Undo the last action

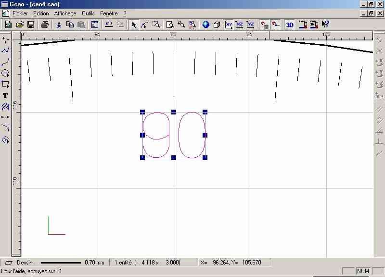(x=109, y=25)
